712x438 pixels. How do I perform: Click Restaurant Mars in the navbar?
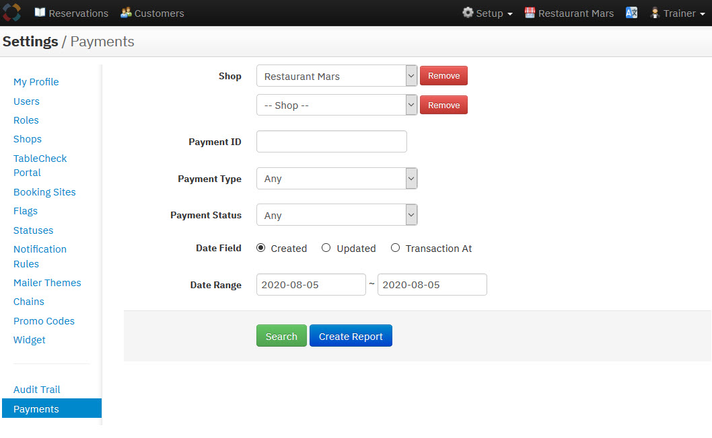click(576, 13)
